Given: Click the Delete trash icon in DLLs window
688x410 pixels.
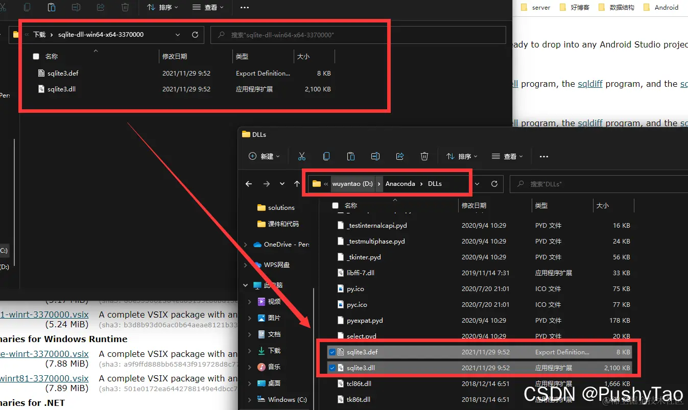Looking at the screenshot, I should [x=424, y=156].
